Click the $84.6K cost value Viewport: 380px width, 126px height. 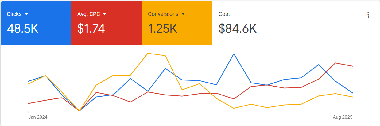(x=238, y=29)
